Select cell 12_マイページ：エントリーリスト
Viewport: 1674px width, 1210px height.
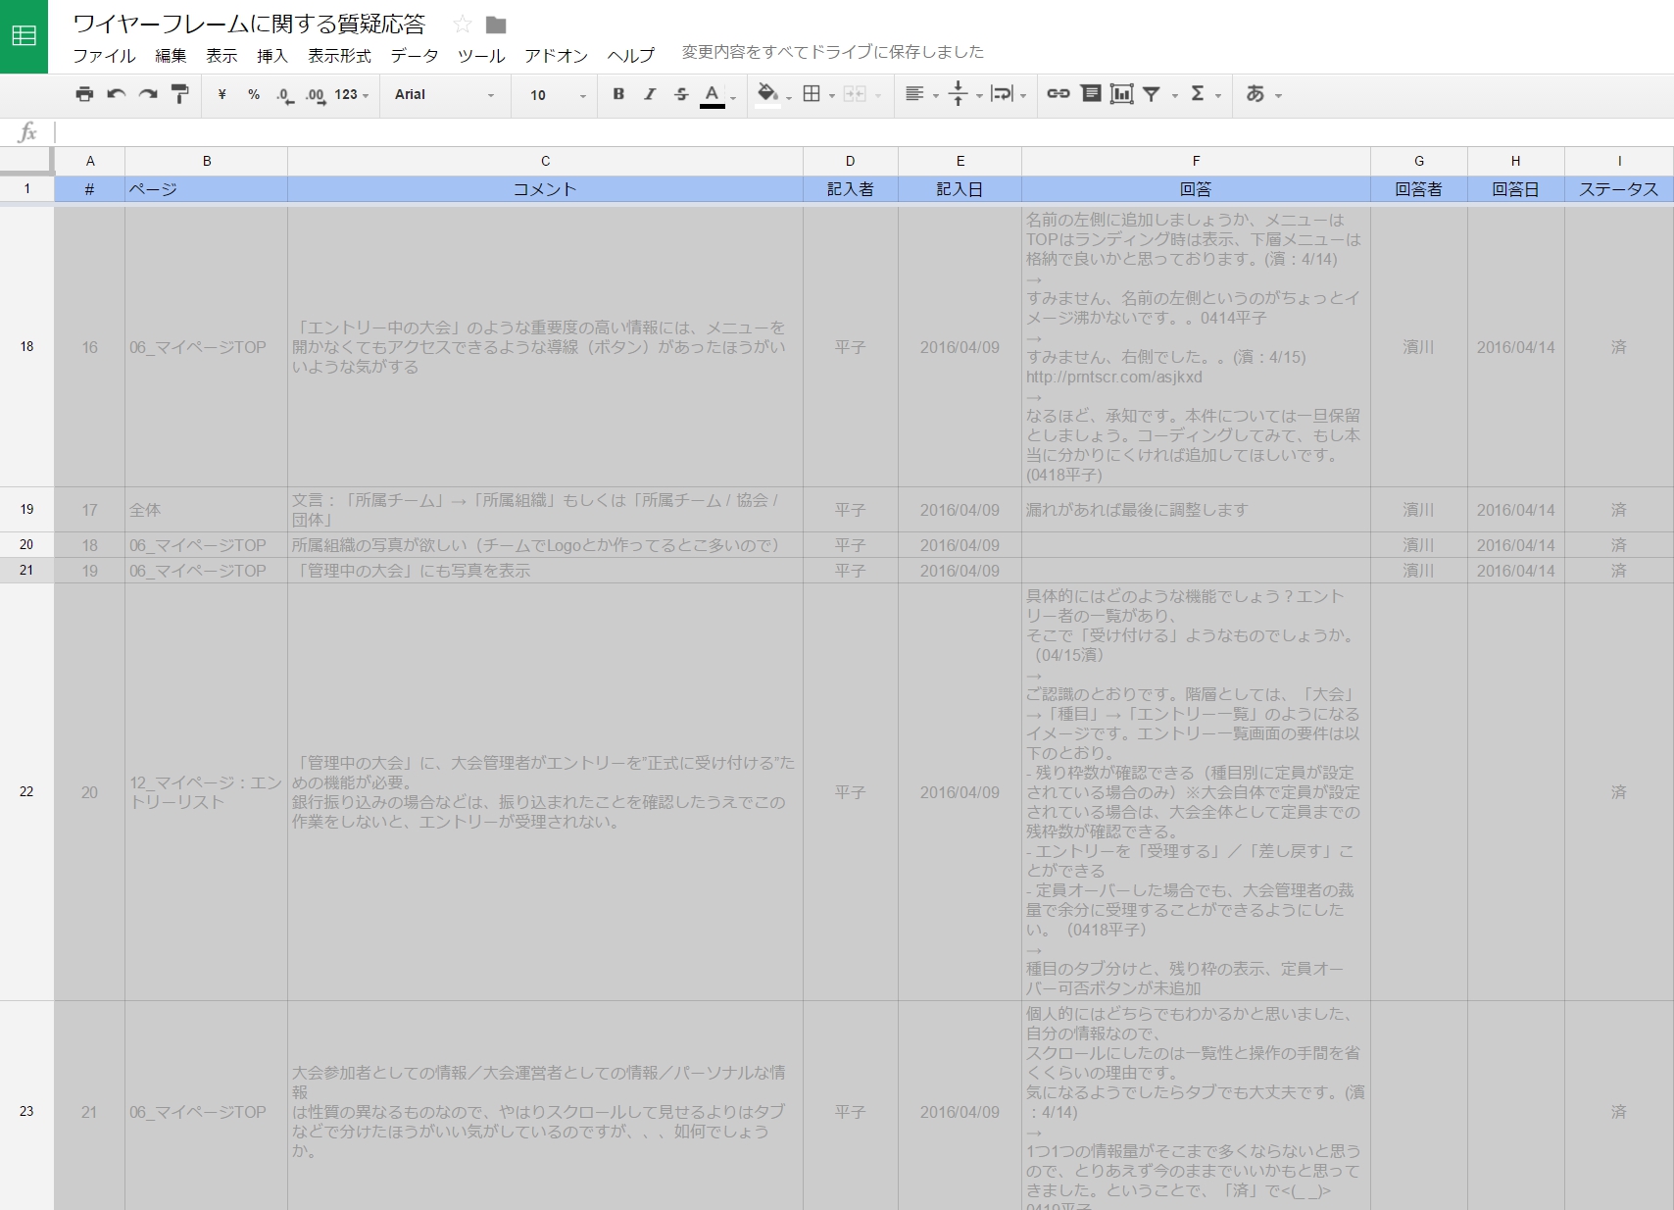206,792
